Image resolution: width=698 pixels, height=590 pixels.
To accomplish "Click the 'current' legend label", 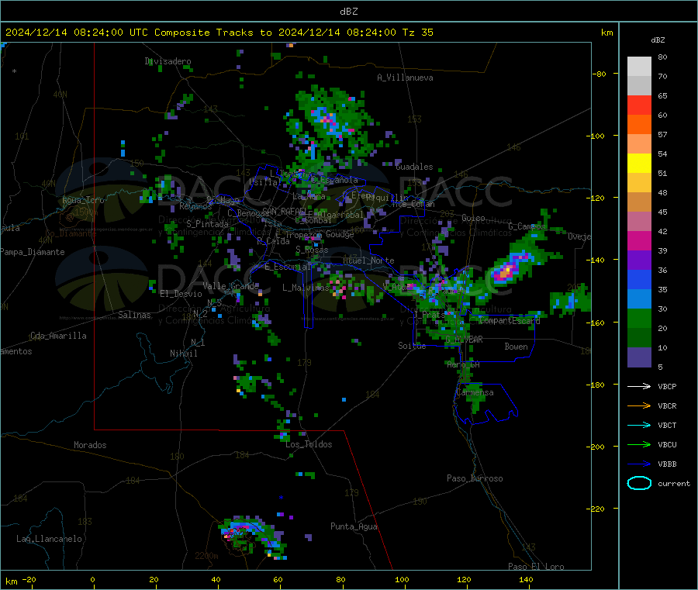I will pos(674,484).
